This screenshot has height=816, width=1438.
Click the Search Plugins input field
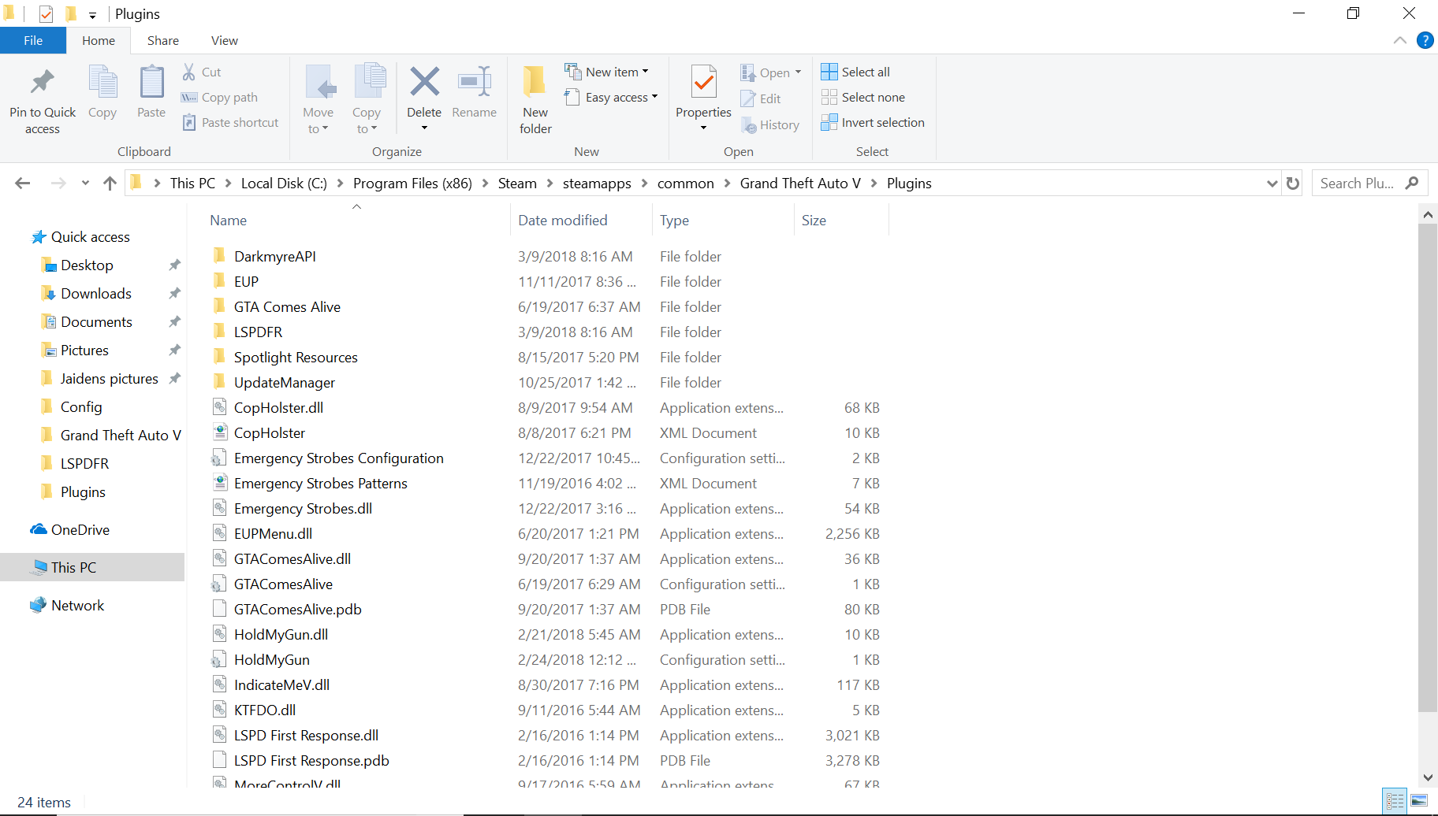(x=1358, y=184)
